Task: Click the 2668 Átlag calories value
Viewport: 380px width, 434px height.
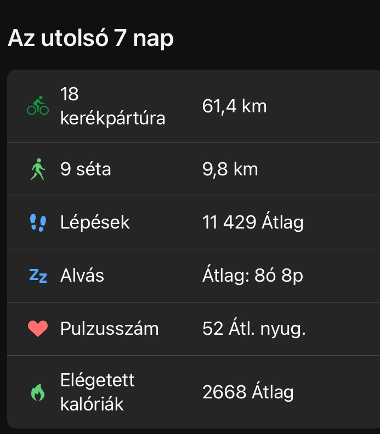Action: (248, 392)
